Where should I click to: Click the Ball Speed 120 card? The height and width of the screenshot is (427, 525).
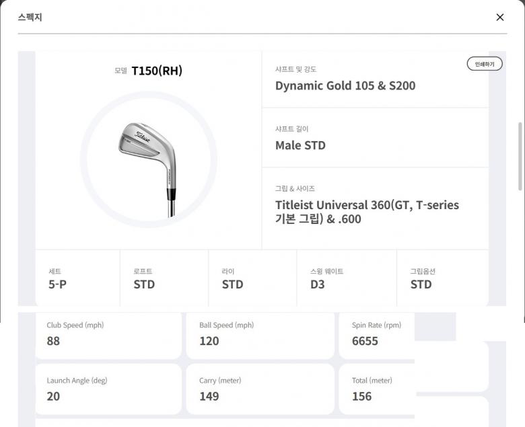[260, 334]
